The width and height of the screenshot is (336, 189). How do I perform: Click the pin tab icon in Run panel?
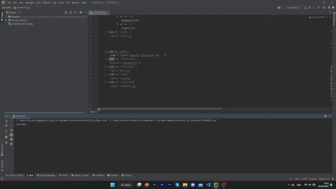6,143
